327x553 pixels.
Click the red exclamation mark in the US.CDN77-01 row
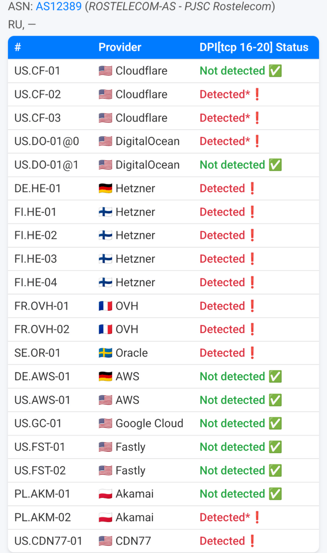tap(252, 541)
